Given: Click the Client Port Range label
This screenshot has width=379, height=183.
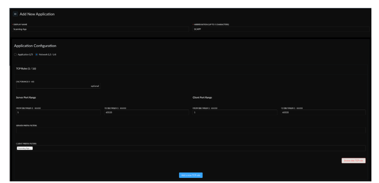Looking at the screenshot, I should point(202,98).
